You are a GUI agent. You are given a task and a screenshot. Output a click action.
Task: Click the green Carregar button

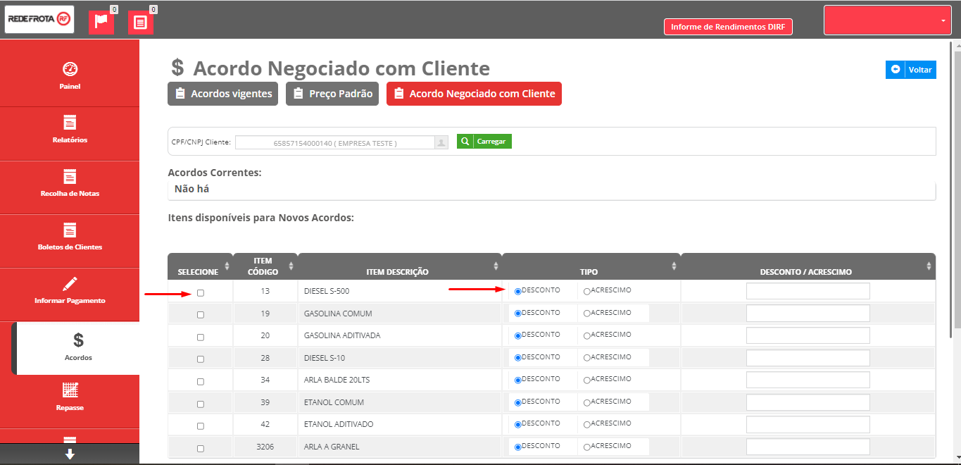click(484, 142)
